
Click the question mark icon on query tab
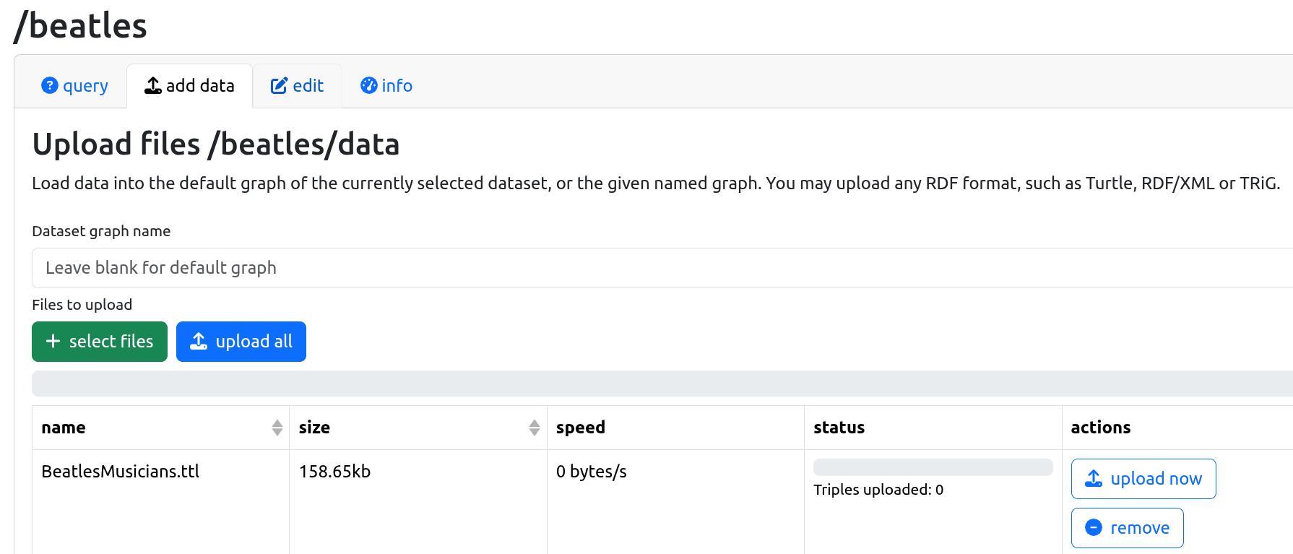point(49,86)
